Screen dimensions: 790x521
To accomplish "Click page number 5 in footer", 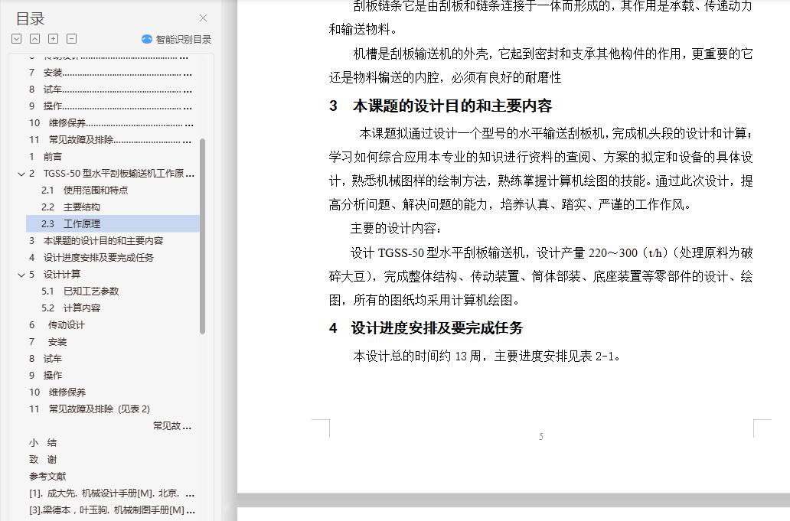I will click(541, 436).
